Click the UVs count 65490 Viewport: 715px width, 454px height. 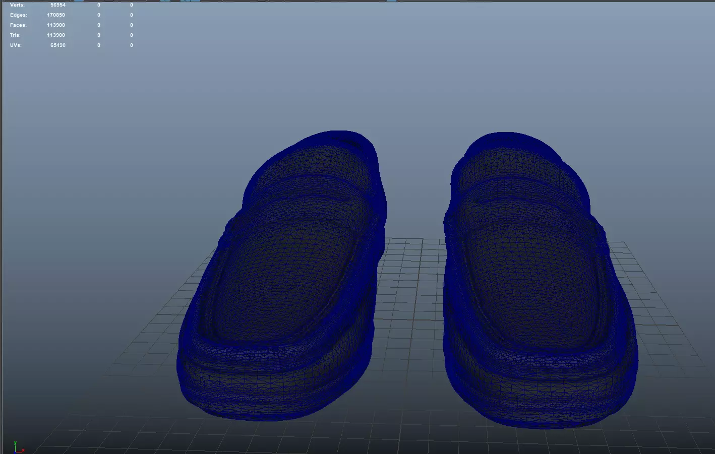58,45
